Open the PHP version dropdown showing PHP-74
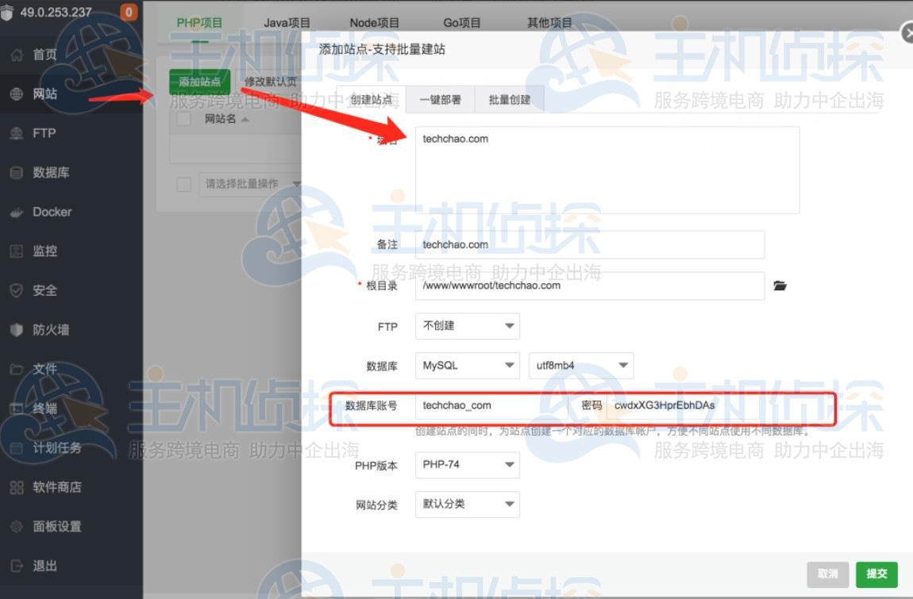 pos(467,465)
